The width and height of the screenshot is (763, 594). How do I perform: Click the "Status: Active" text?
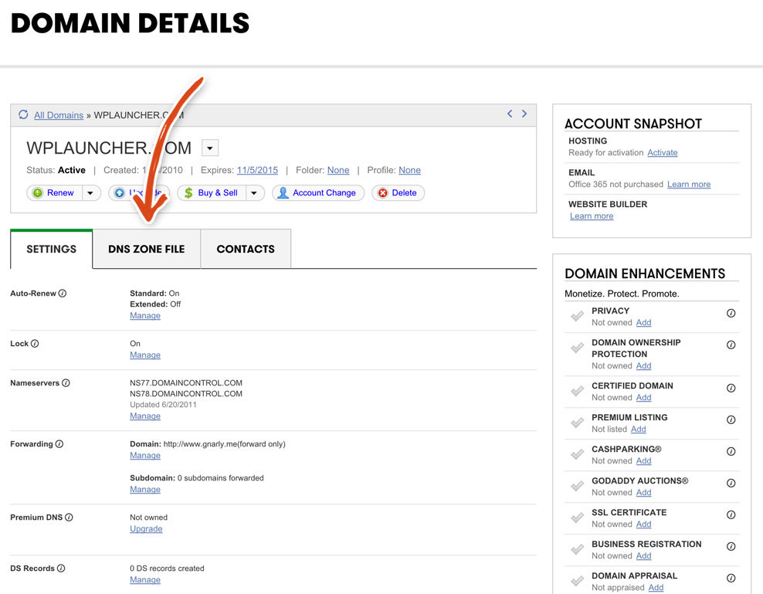(x=56, y=170)
